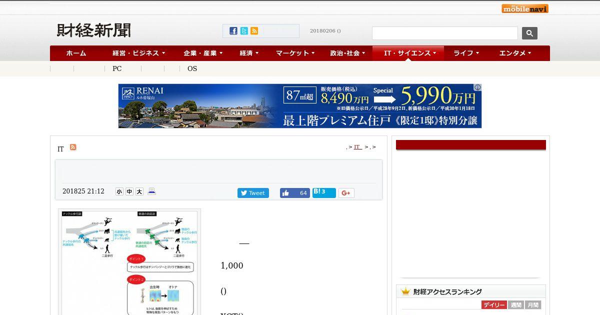Expand the ライフ dropdown menu

[x=466, y=53]
